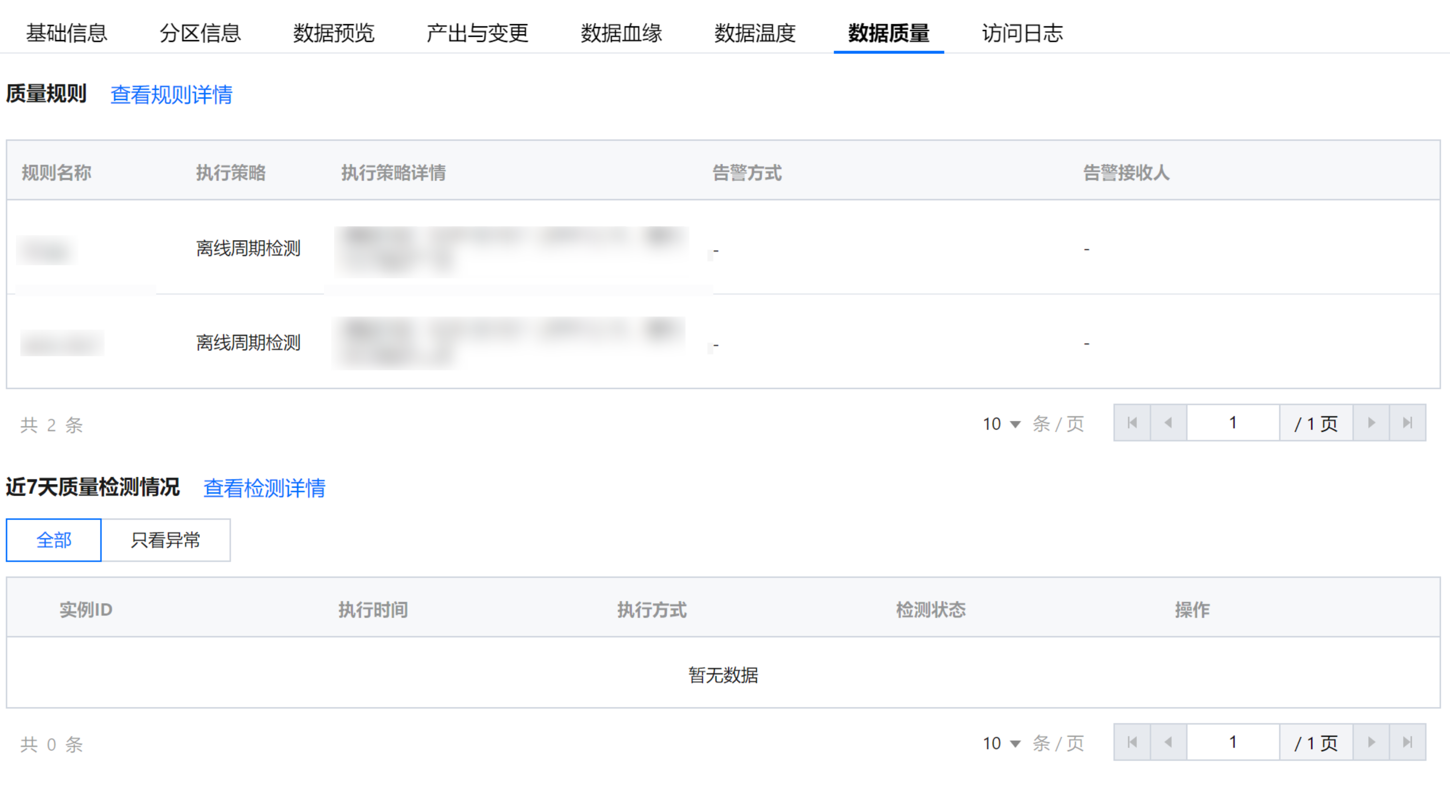Viewport: 1450px width, 787px height.
Task: Click next page arrow for quality rules
Action: (x=1371, y=423)
